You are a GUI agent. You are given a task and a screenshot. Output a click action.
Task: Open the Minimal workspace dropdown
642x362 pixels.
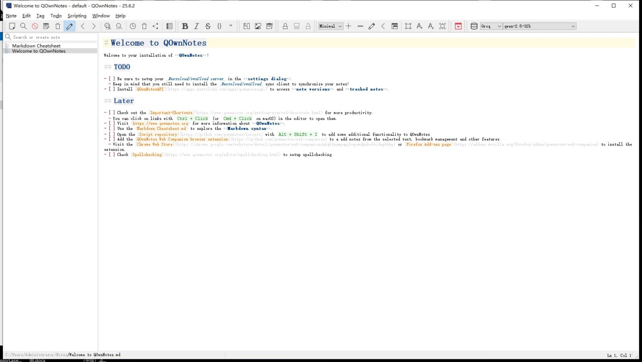331,26
